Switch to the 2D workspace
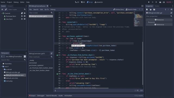Screen dimensions: 174x98 pos(77,2)
